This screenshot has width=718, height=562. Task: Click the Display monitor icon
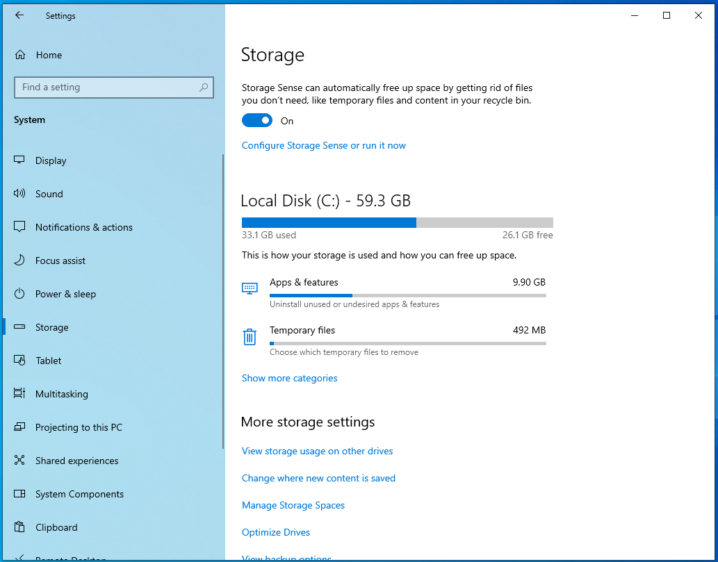[19, 160]
